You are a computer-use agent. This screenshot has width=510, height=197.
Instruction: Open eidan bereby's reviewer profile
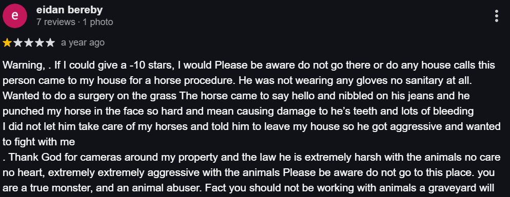tap(69, 10)
